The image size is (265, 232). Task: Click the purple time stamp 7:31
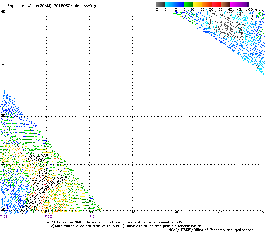[4, 217]
